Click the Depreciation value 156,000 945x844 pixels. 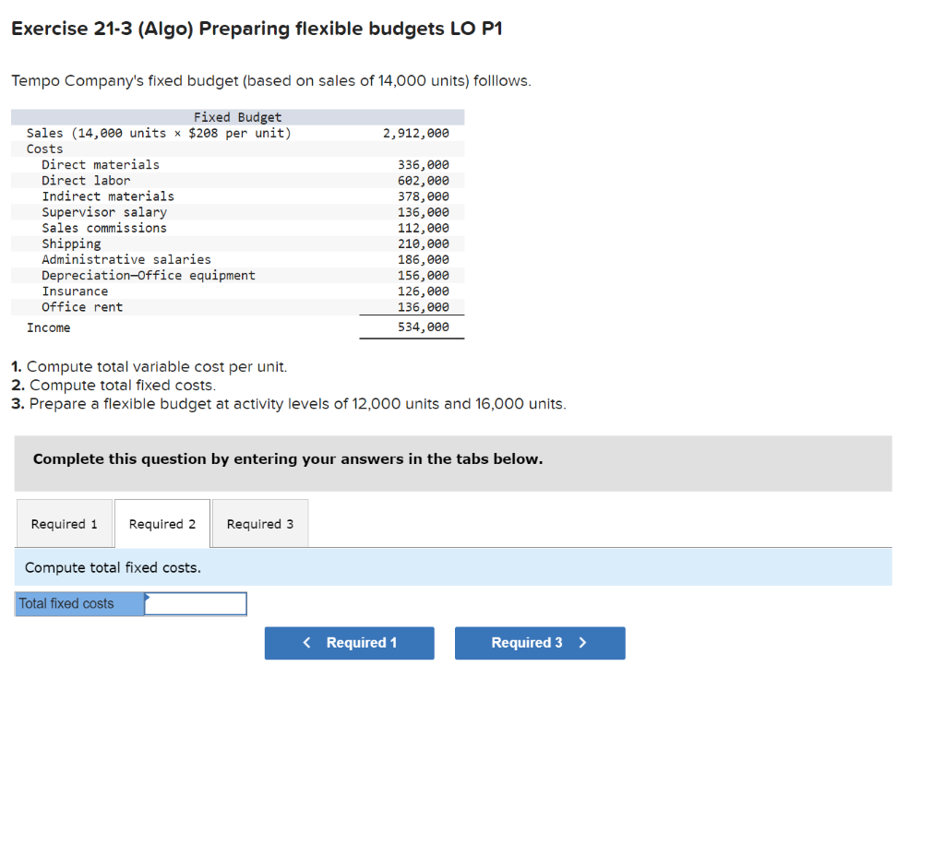coord(423,275)
